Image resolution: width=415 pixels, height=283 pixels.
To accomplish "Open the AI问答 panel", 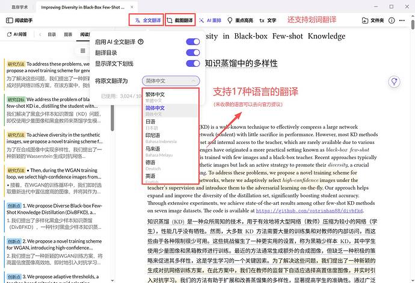I will [17, 34].
